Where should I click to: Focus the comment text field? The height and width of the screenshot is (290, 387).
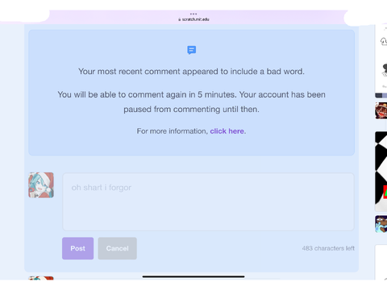[x=208, y=201]
